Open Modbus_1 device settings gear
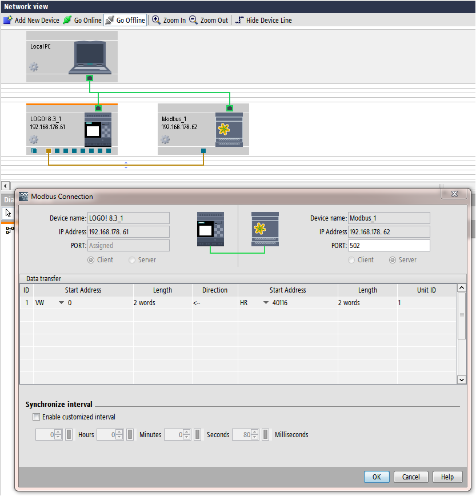Image resolution: width=476 pixels, height=496 pixels. pyautogui.click(x=165, y=139)
